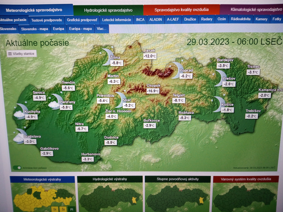This screenshot has height=212, width=283.
Task: Select the Európa sub-tab
Action: pos(58,29)
